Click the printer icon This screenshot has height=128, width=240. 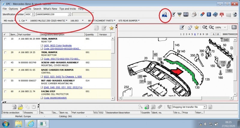pyautogui.click(x=194, y=14)
